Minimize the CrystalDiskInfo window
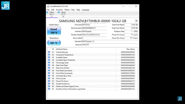185x104 pixels. click(123, 6)
